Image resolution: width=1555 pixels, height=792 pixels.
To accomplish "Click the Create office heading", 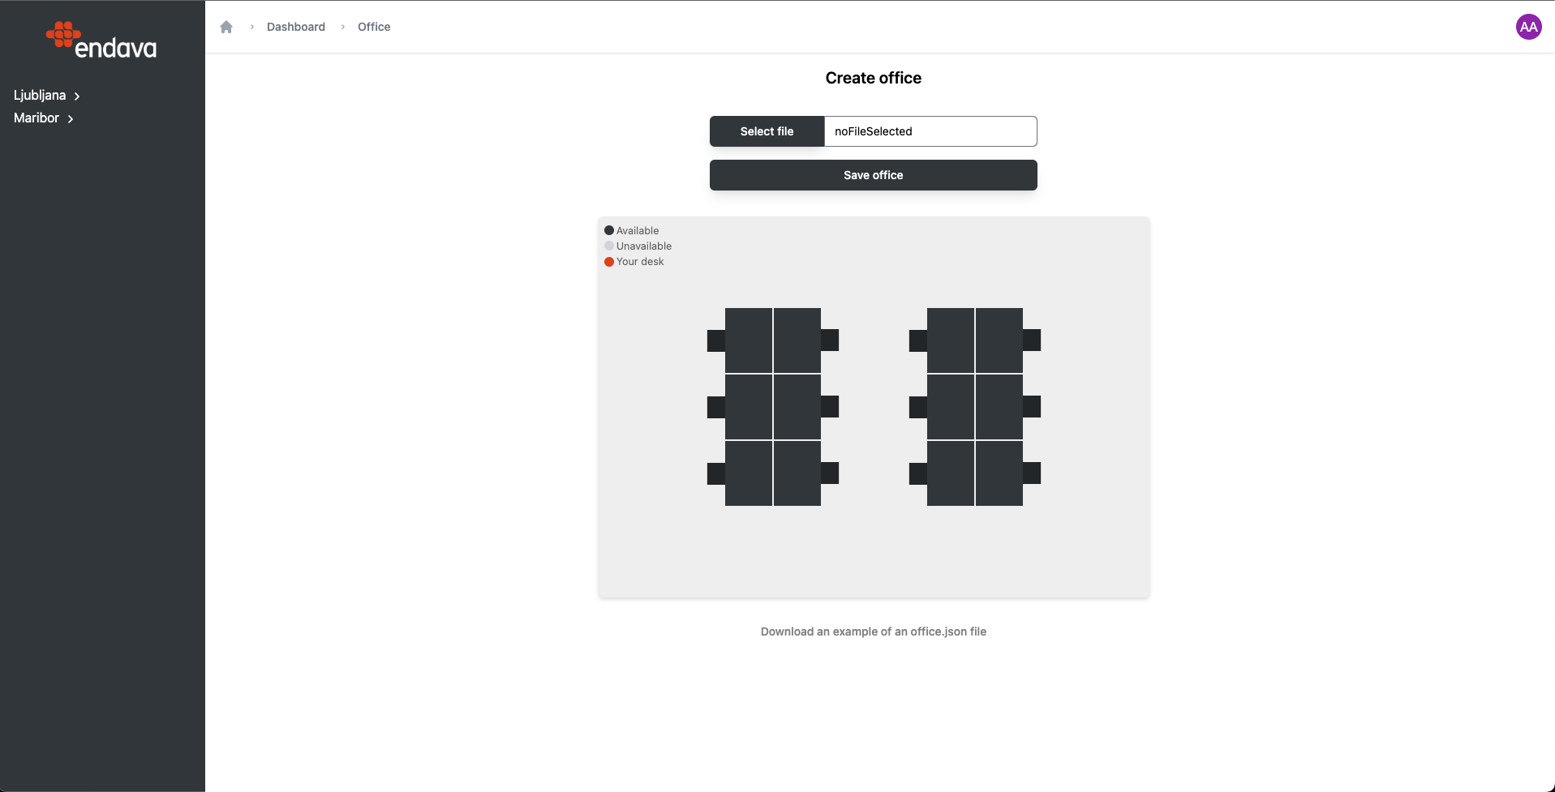I will click(874, 78).
